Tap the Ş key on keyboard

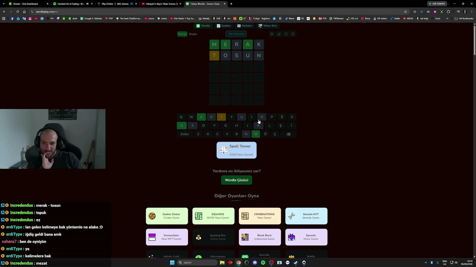coord(280,126)
